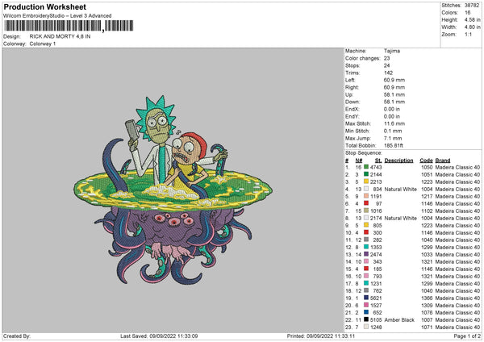Pick the teal swatch beside stitch count 1353
Image resolution: width=484 pixels, height=342 pixels.
366,248
